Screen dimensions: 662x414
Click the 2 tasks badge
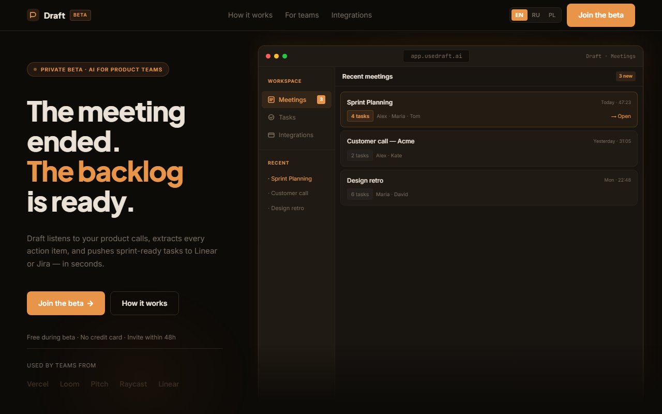click(360, 155)
